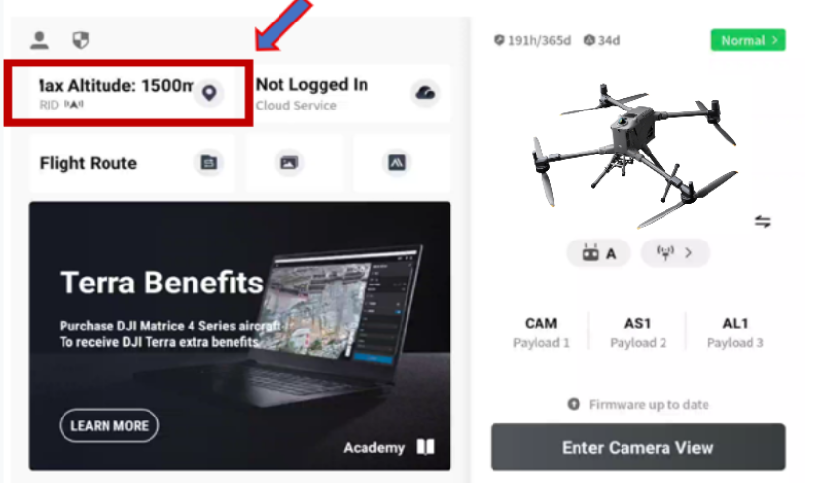Open the shield security icon
This screenshot has width=815, height=483.
click(x=80, y=40)
